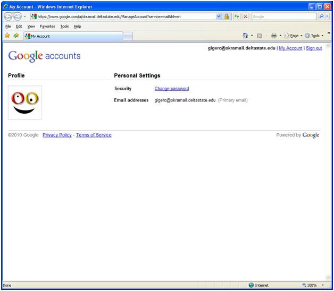Open search provider options dropdown
The height and width of the screenshot is (291, 334).
[x=328, y=16]
